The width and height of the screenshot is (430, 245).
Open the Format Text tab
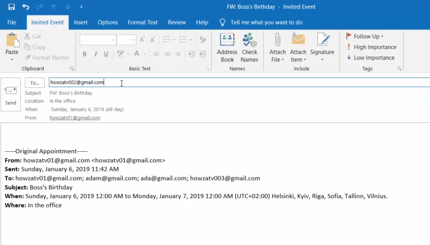point(142,22)
